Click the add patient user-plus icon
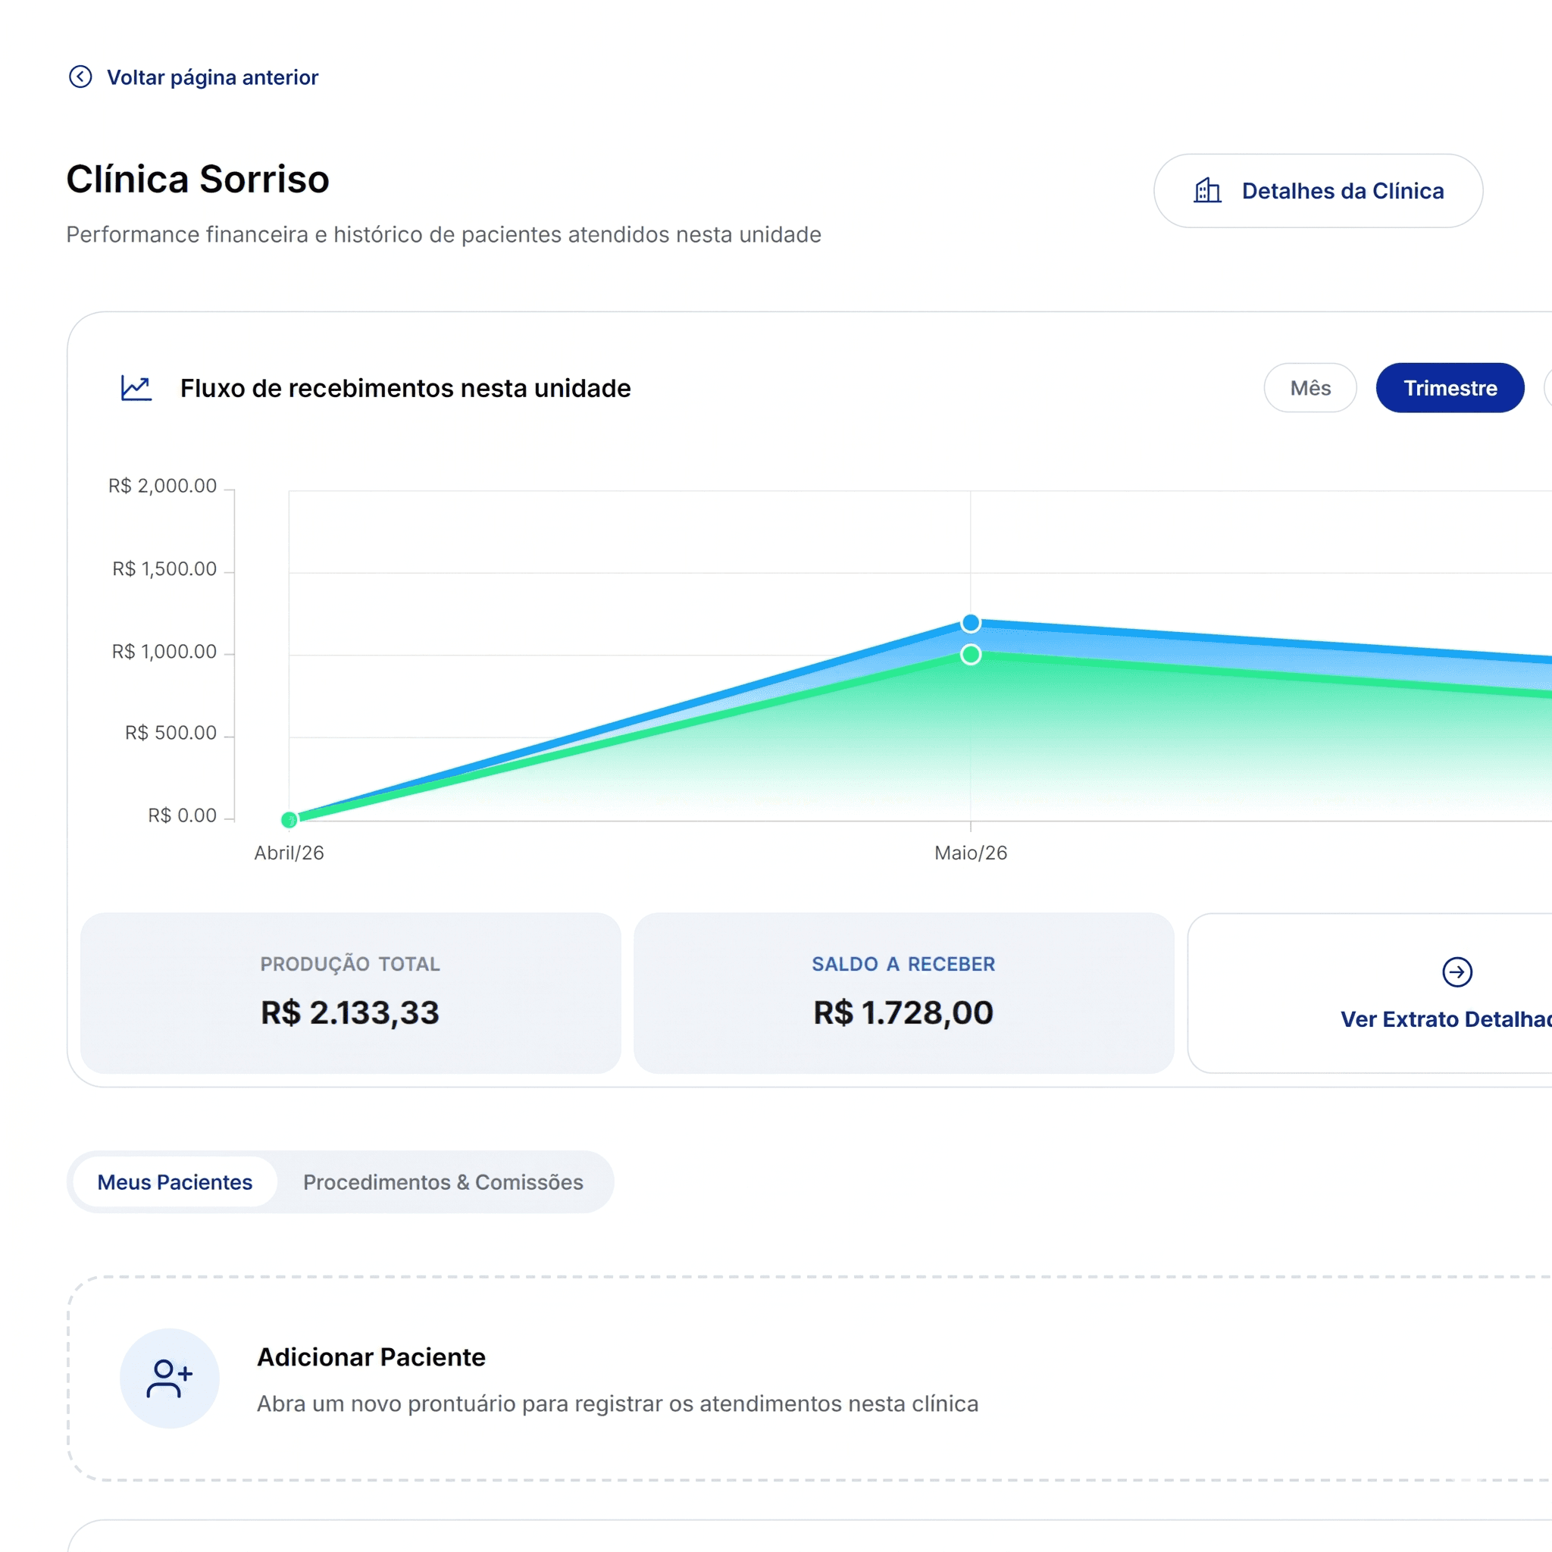The image size is (1552, 1552). pyautogui.click(x=170, y=1378)
